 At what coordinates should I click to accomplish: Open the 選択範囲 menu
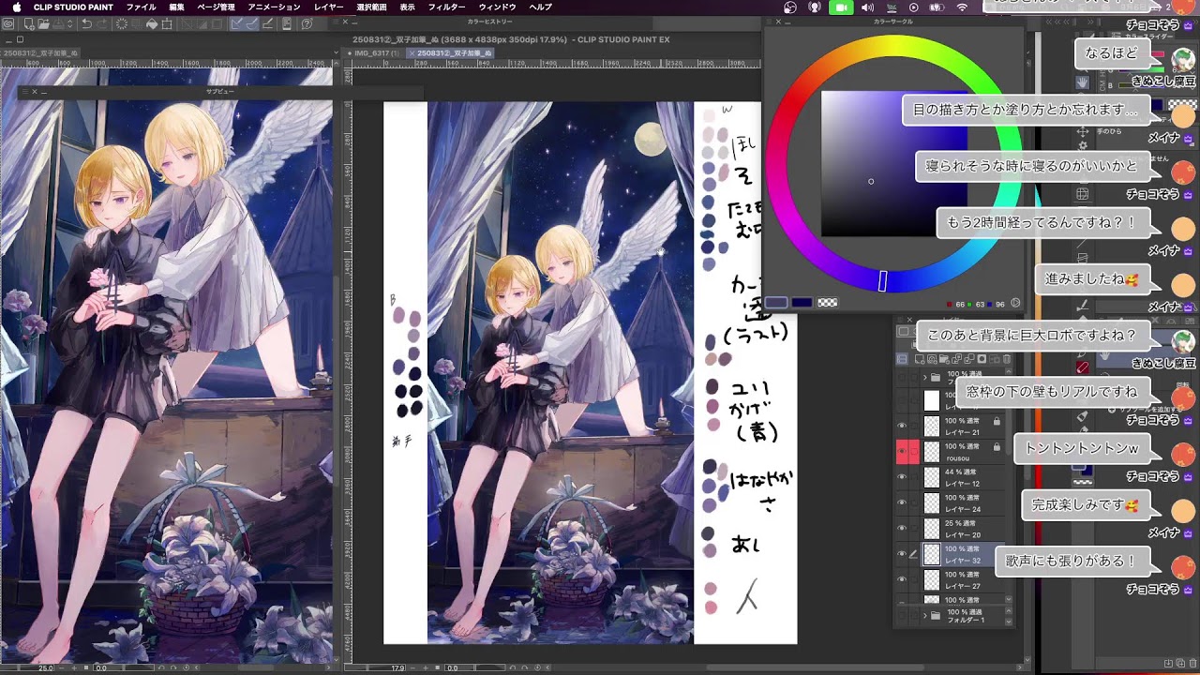371,7
